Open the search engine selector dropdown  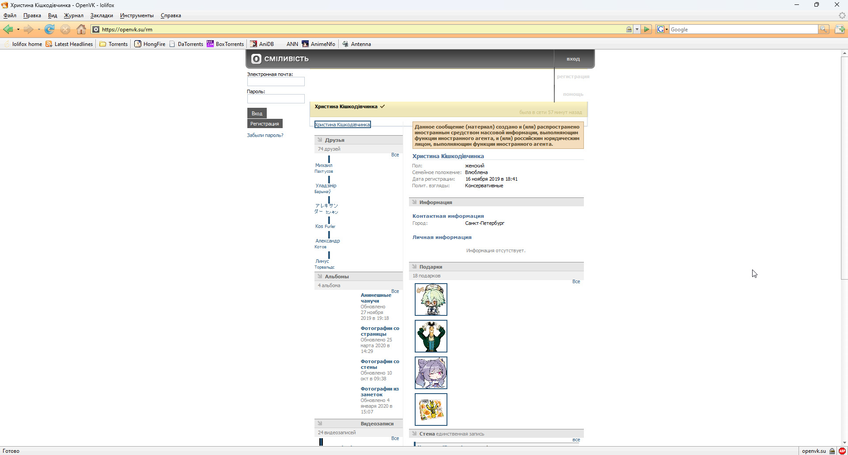(662, 30)
